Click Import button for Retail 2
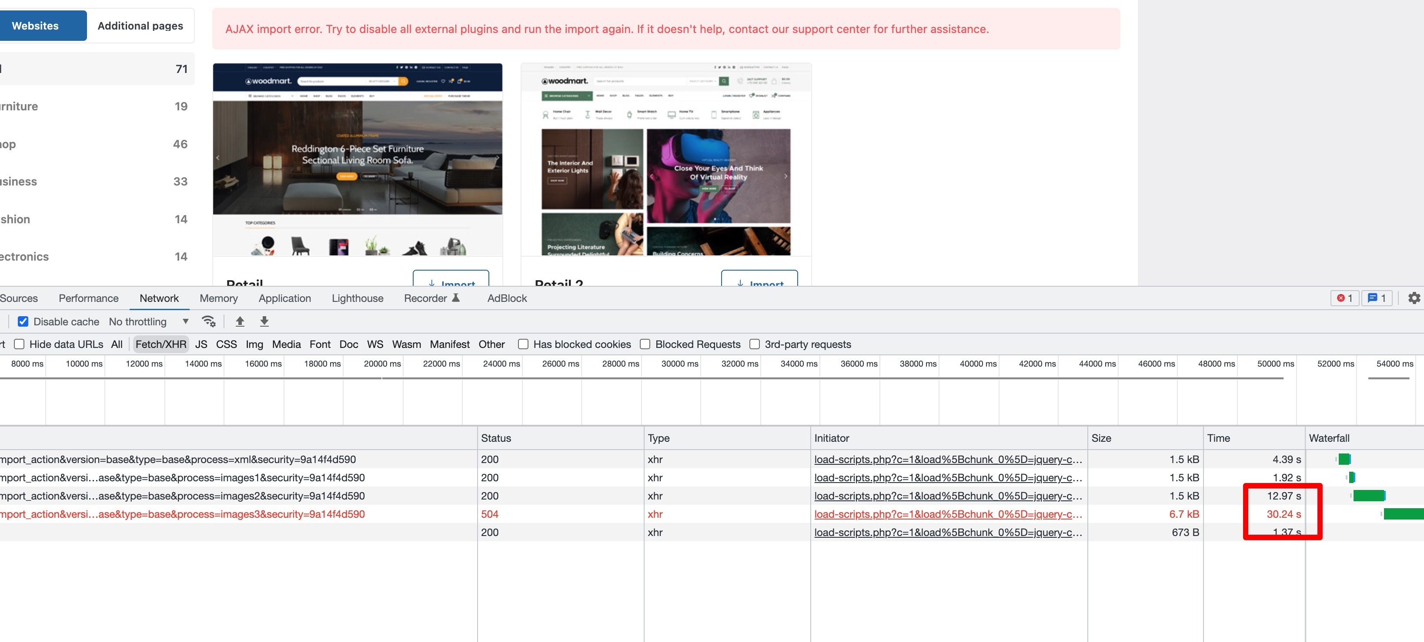The height and width of the screenshot is (642, 1424). (x=759, y=279)
